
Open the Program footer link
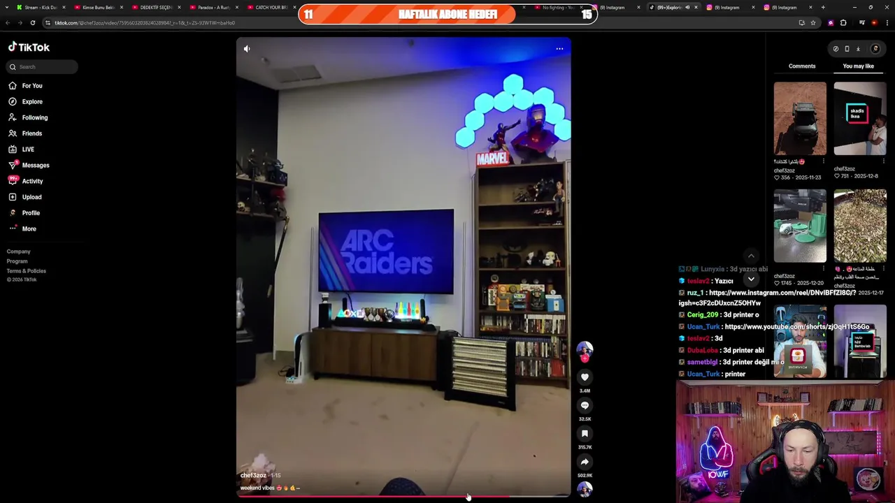17,261
